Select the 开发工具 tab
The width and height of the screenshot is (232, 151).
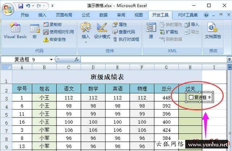160,15
